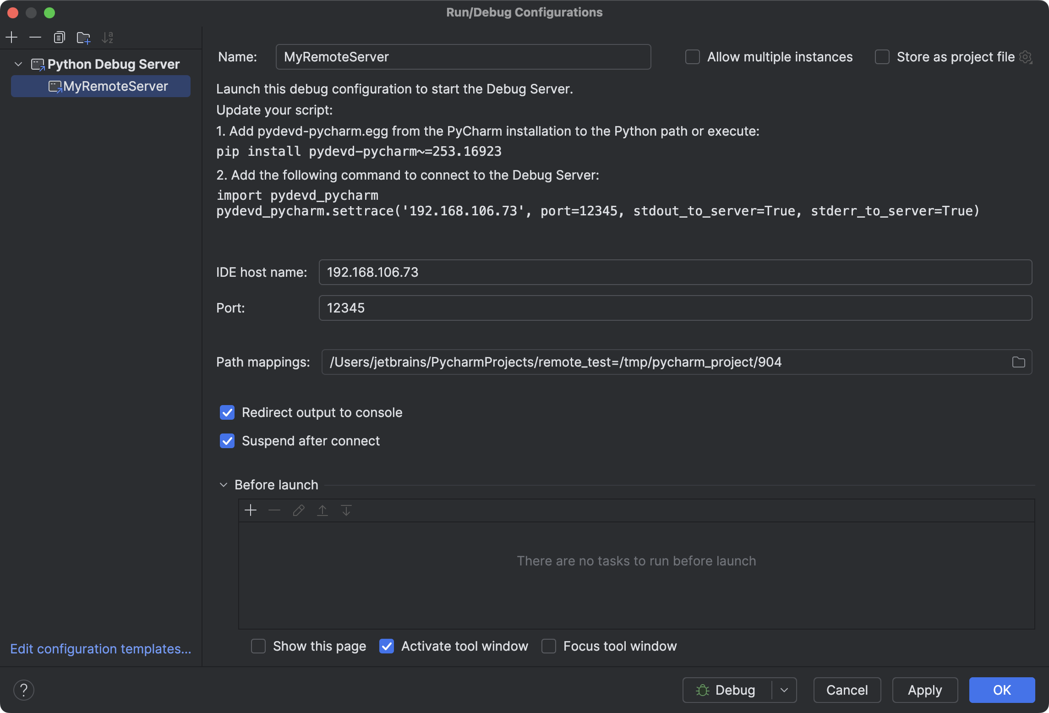Open the Debug button dropdown options
The image size is (1049, 713).
tap(784, 690)
